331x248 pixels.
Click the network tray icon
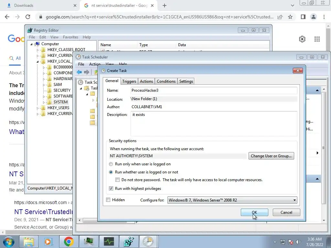click(x=283, y=242)
